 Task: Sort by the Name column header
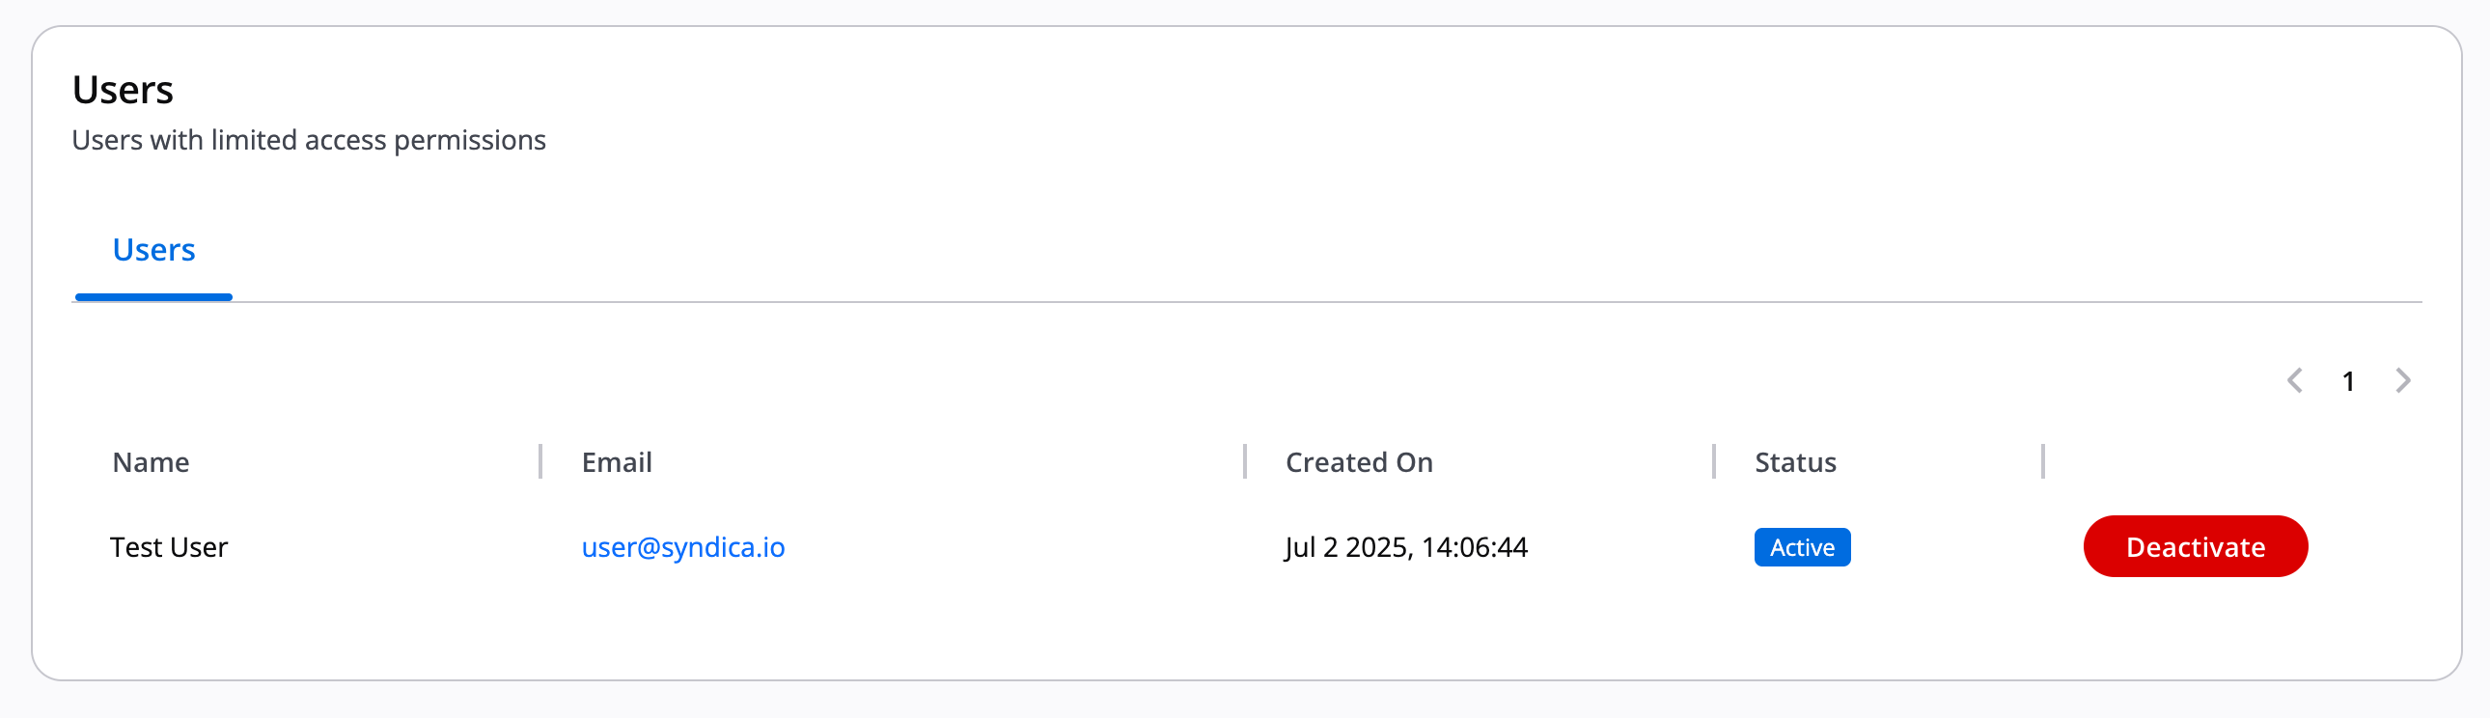tap(151, 463)
